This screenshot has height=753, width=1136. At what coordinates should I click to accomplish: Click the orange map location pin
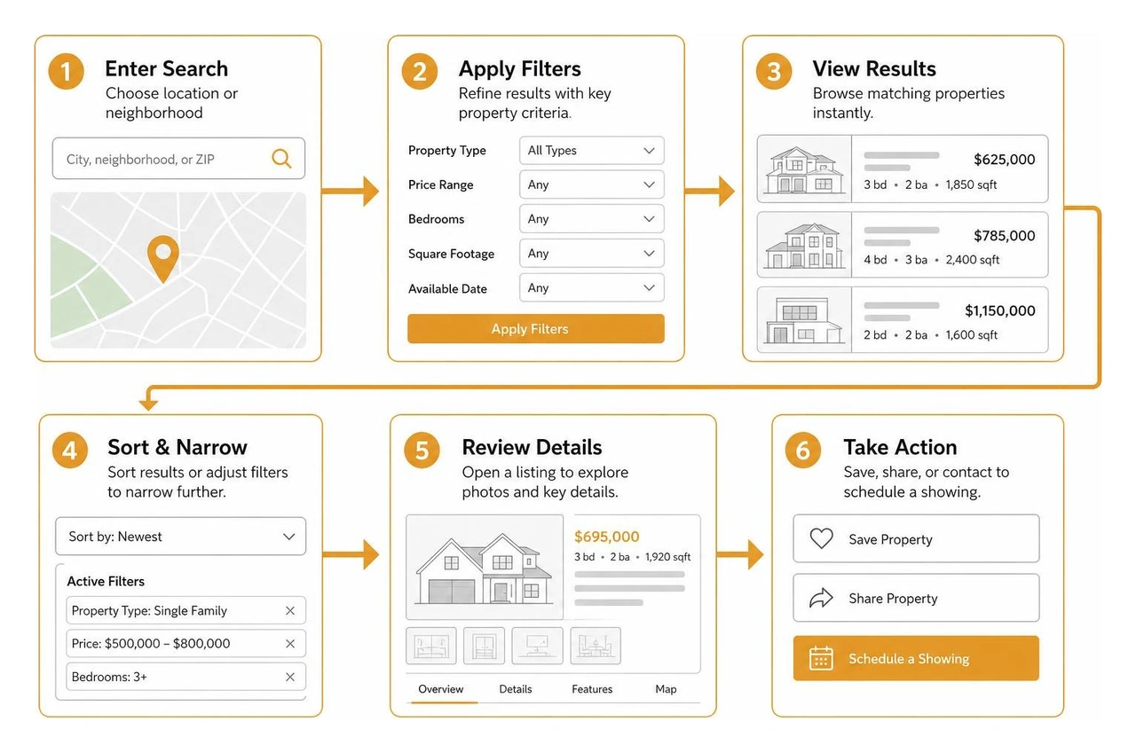point(162,259)
